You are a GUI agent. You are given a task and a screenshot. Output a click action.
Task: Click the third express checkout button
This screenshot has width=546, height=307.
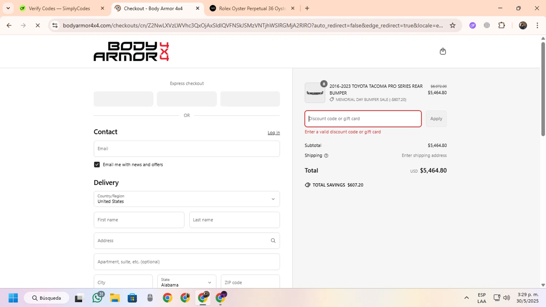(250, 99)
